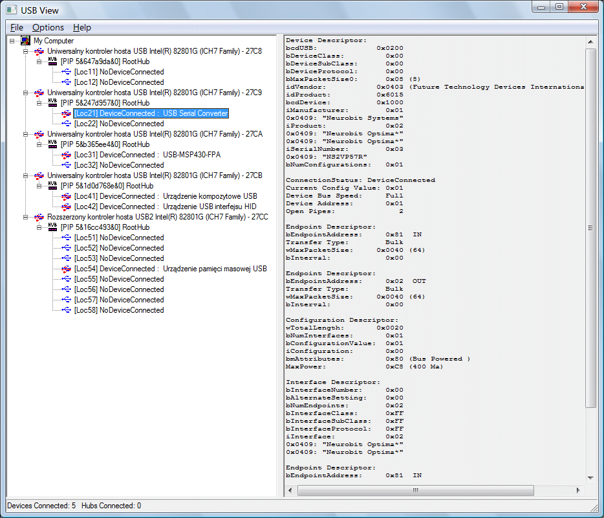Click the 27CC USB2 controller icon
The width and height of the screenshot is (604, 518).
(x=39, y=217)
